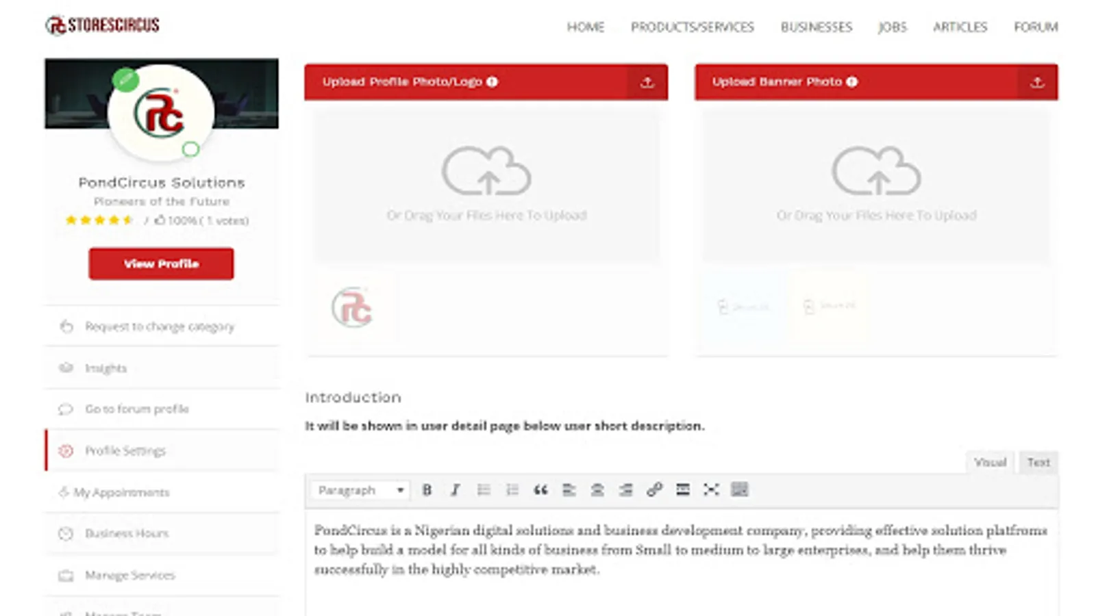The height and width of the screenshot is (616, 1096).
Task: Open the FORUM menu item
Action: [1036, 27]
